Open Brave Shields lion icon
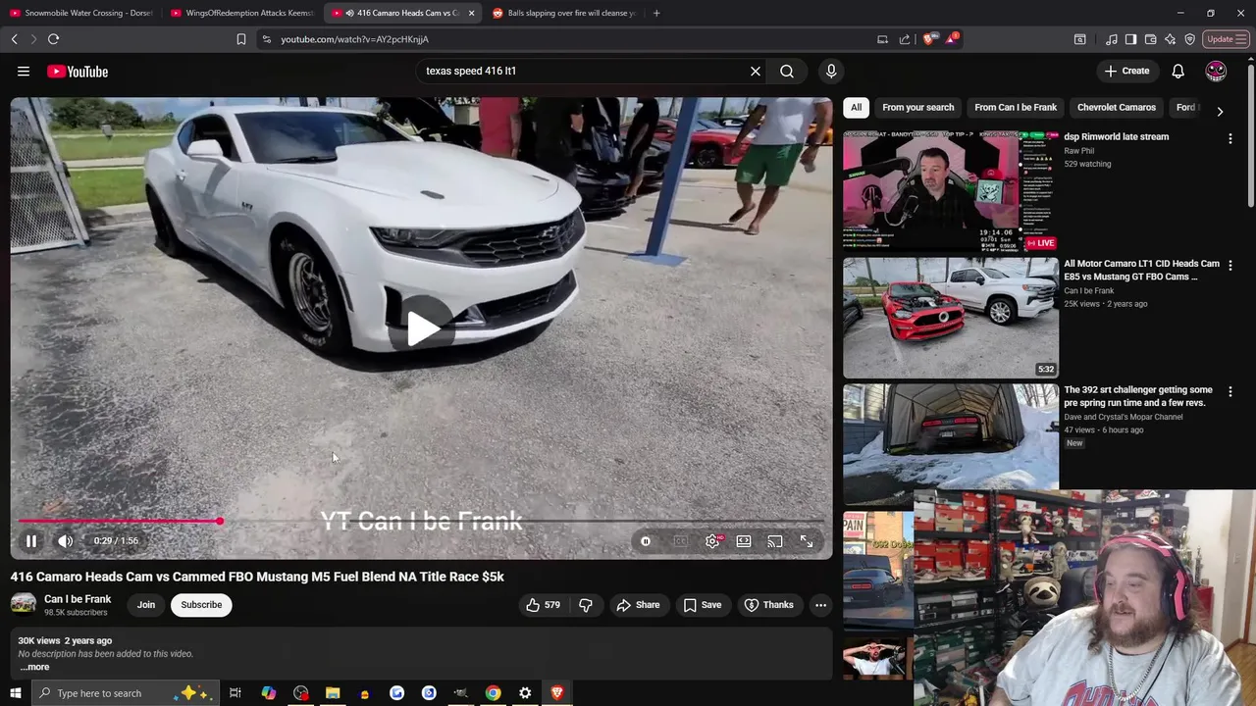 pos(928,39)
